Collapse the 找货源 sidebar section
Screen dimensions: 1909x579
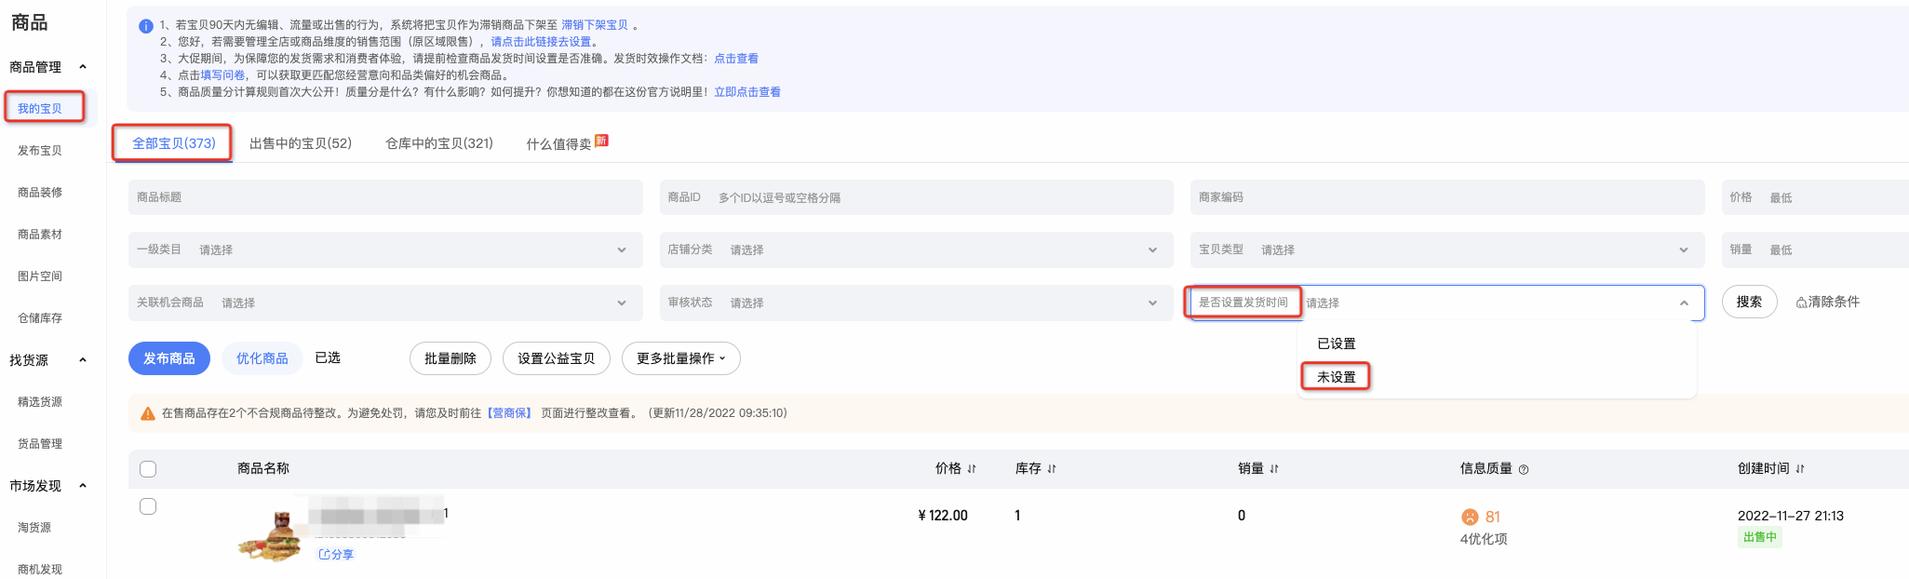(83, 360)
